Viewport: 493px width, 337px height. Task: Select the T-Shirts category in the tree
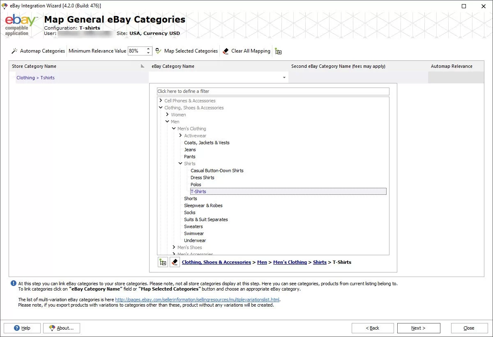click(x=198, y=191)
